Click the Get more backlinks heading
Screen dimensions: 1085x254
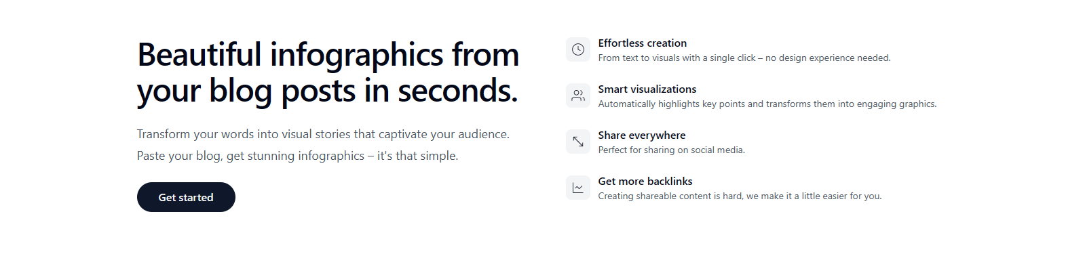pos(645,182)
